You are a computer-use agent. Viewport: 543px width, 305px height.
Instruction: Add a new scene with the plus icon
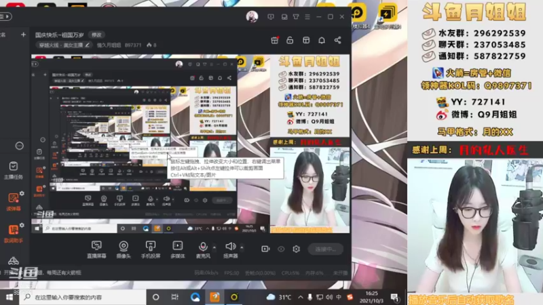(x=23, y=35)
